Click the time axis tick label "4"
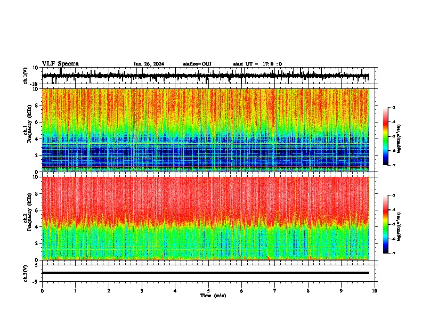The width and height of the screenshot is (422, 326). 175,291
